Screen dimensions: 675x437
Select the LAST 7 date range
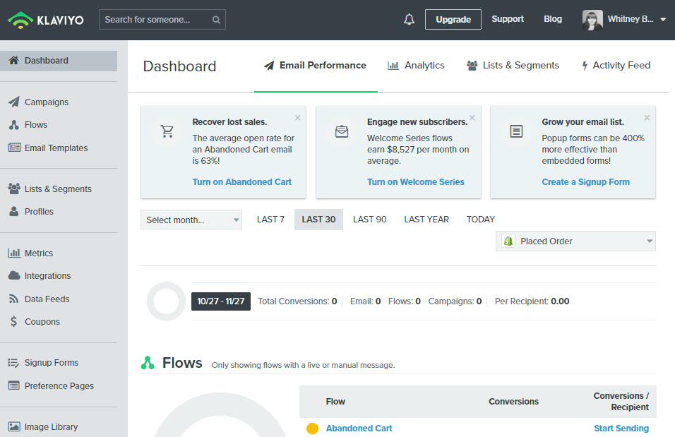pos(270,220)
